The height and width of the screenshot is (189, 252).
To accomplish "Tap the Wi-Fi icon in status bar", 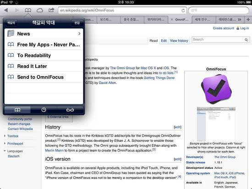I will tap(11, 2).
